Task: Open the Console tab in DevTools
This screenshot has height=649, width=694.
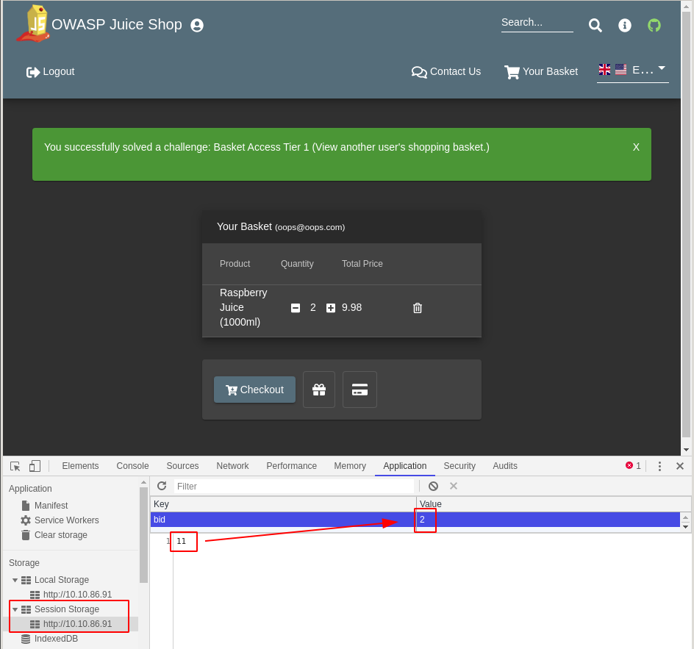Action: click(132, 466)
